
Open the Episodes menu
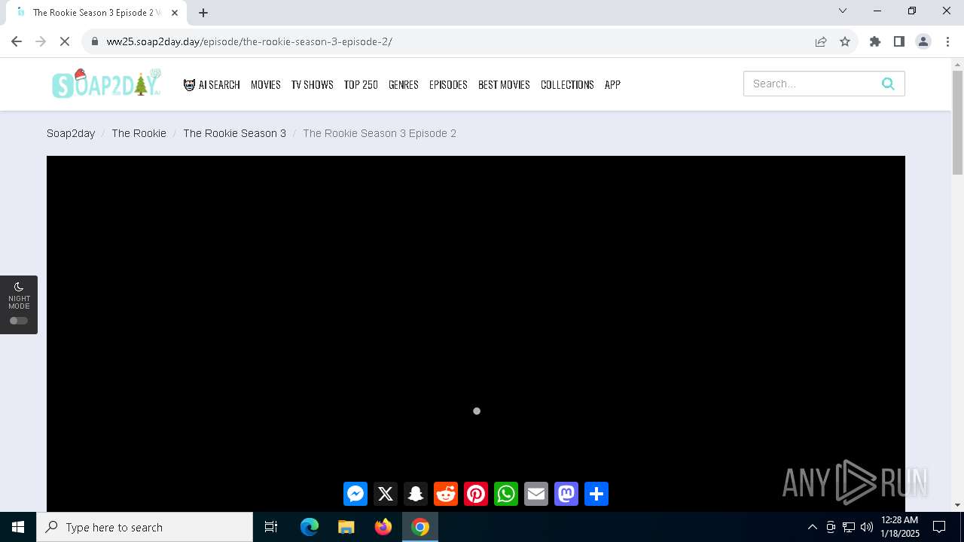tap(448, 84)
